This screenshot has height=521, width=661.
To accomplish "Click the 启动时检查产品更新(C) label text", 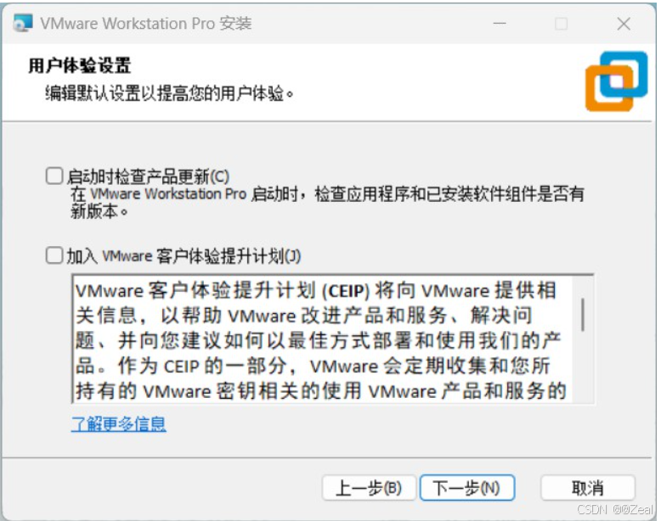I will click(x=148, y=176).
